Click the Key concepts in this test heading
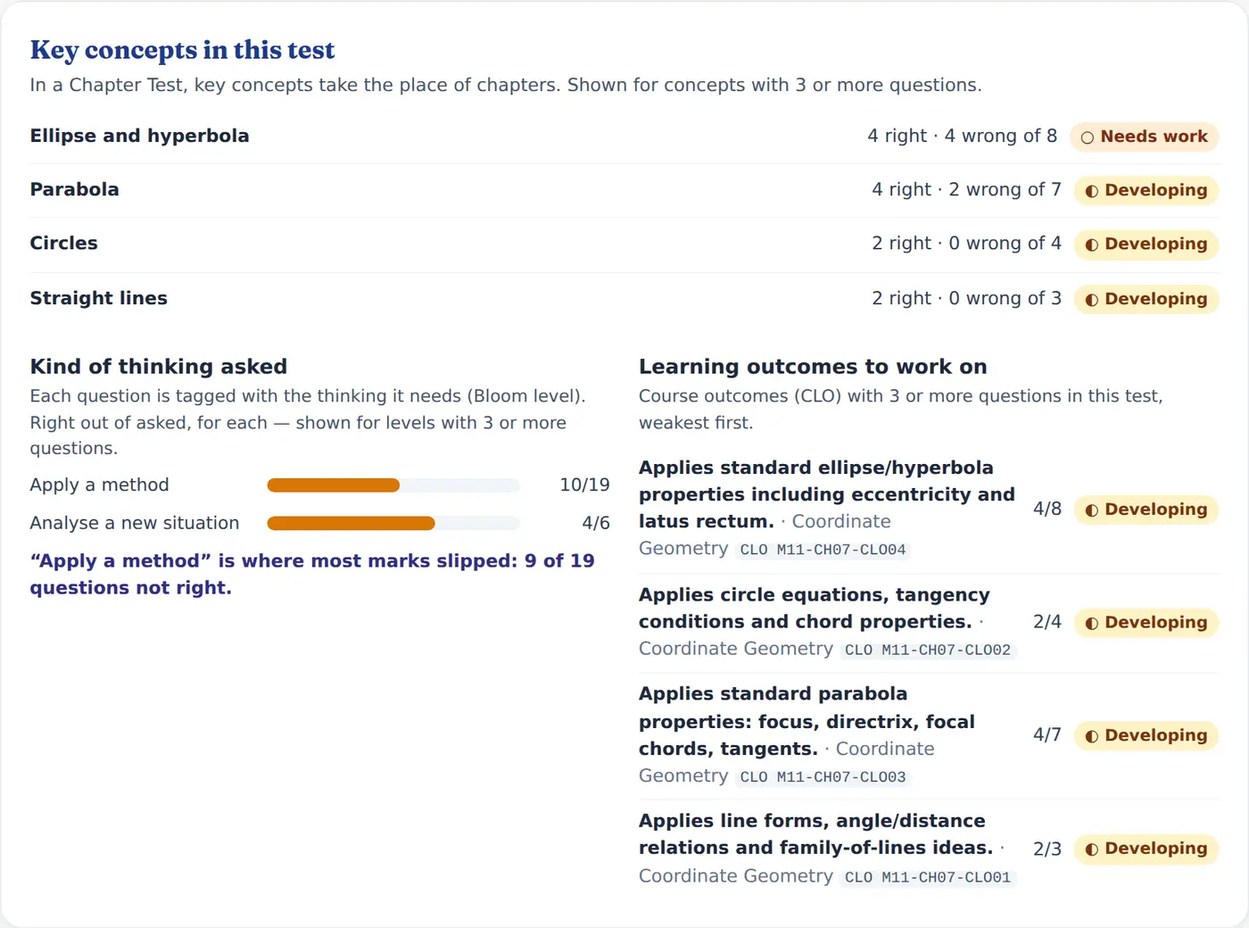 tap(183, 50)
